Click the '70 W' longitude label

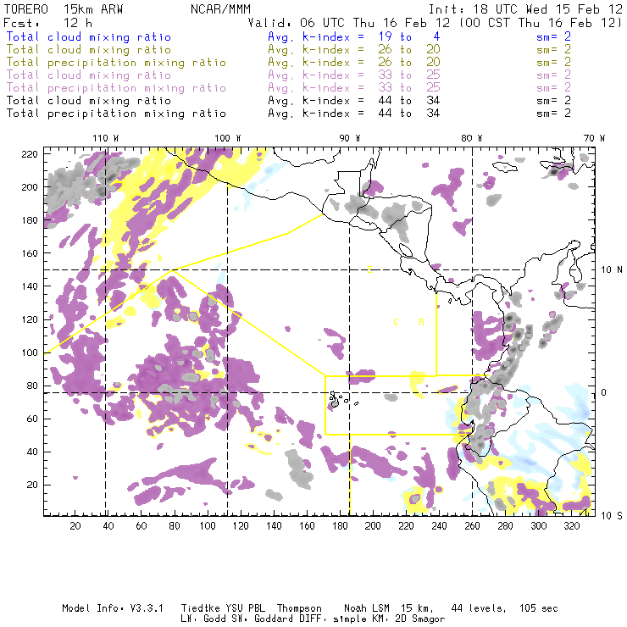pyautogui.click(x=594, y=138)
